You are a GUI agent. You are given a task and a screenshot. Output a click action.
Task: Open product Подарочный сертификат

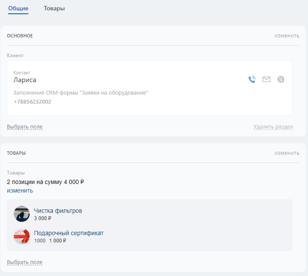pyautogui.click(x=69, y=233)
